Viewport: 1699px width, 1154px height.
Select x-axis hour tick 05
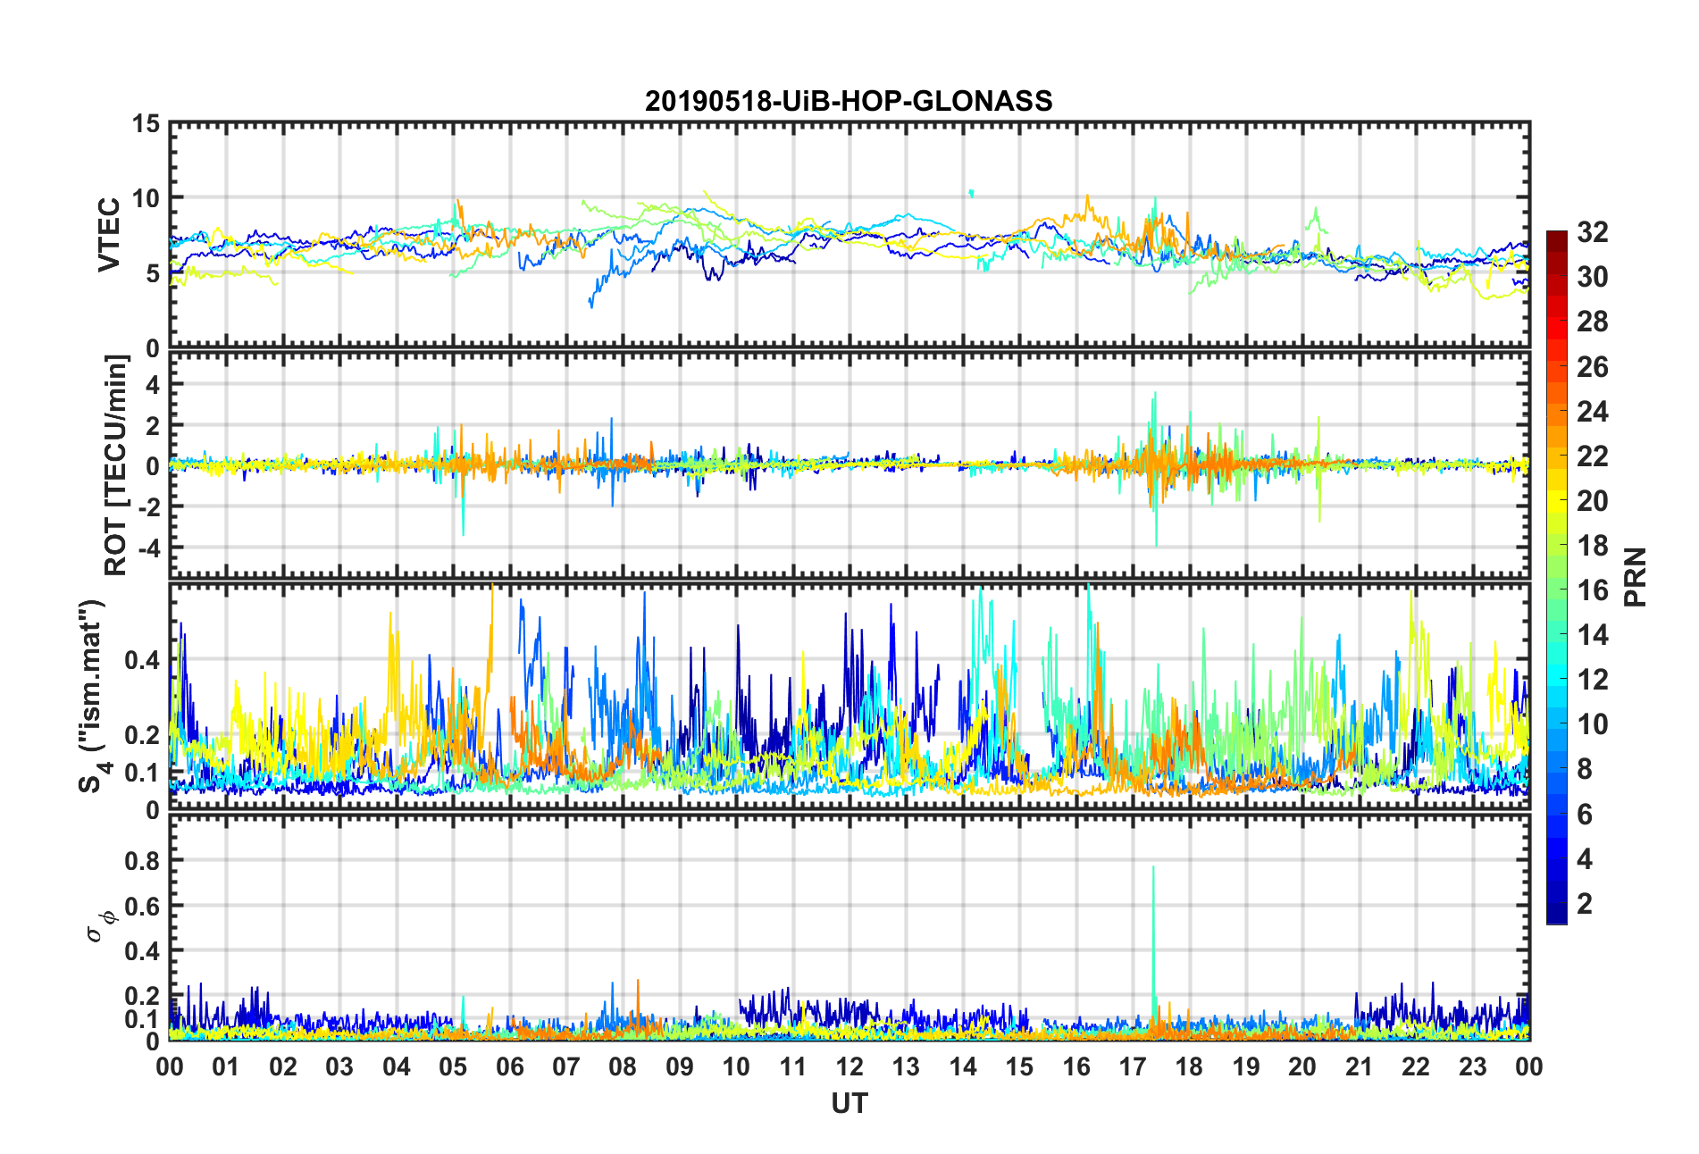[x=453, y=1066]
